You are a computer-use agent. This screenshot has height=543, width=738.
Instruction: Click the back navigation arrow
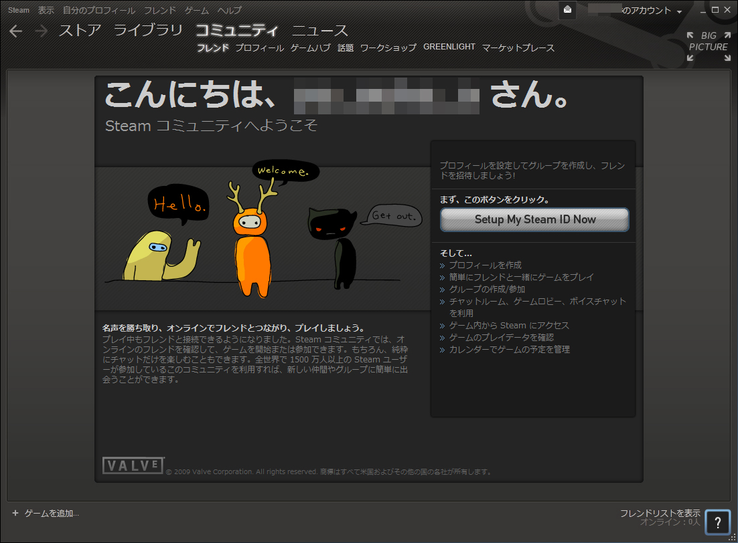[x=16, y=31]
